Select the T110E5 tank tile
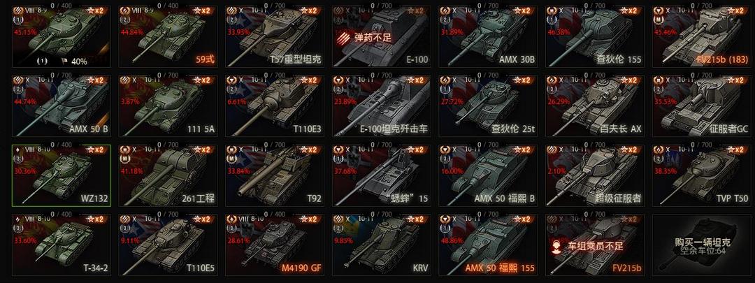 coord(168,245)
